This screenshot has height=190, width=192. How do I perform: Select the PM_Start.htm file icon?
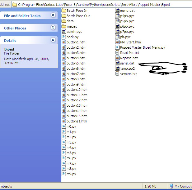pyautogui.click(x=117, y=42)
